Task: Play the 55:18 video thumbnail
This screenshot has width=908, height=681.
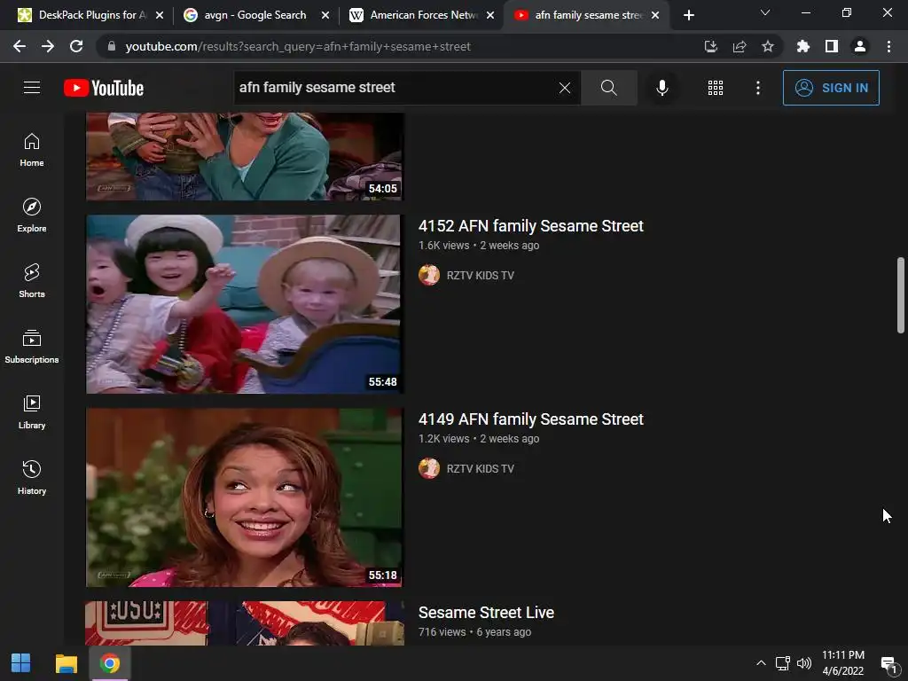Action: [245, 497]
